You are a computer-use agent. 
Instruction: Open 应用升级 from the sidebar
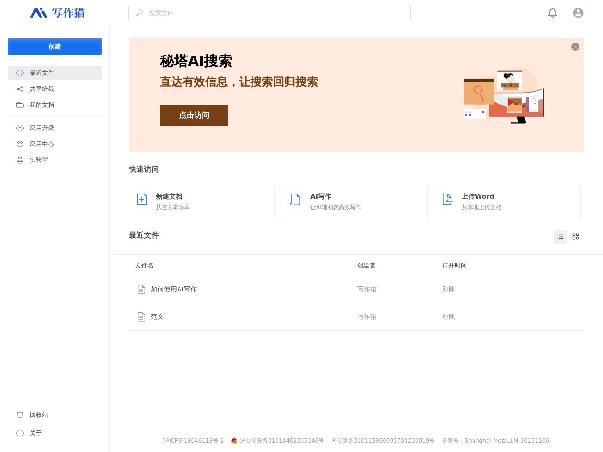[42, 128]
